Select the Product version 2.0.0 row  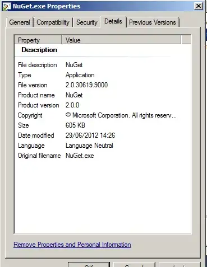tap(103, 105)
